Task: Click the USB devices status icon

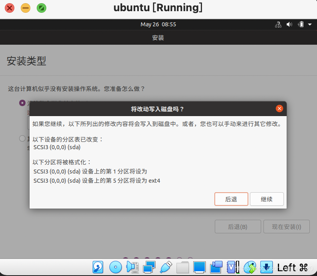Action: [x=166, y=267]
